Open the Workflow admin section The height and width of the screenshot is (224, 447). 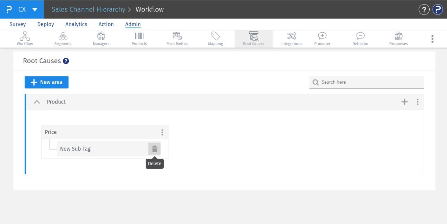(x=25, y=39)
